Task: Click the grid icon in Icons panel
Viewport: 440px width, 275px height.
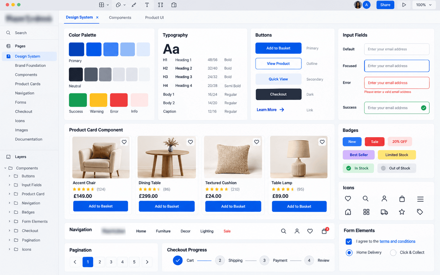Action: pyautogui.click(x=366, y=212)
